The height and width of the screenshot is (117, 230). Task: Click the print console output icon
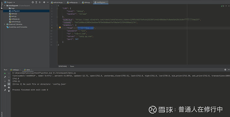[x=9, y=87]
